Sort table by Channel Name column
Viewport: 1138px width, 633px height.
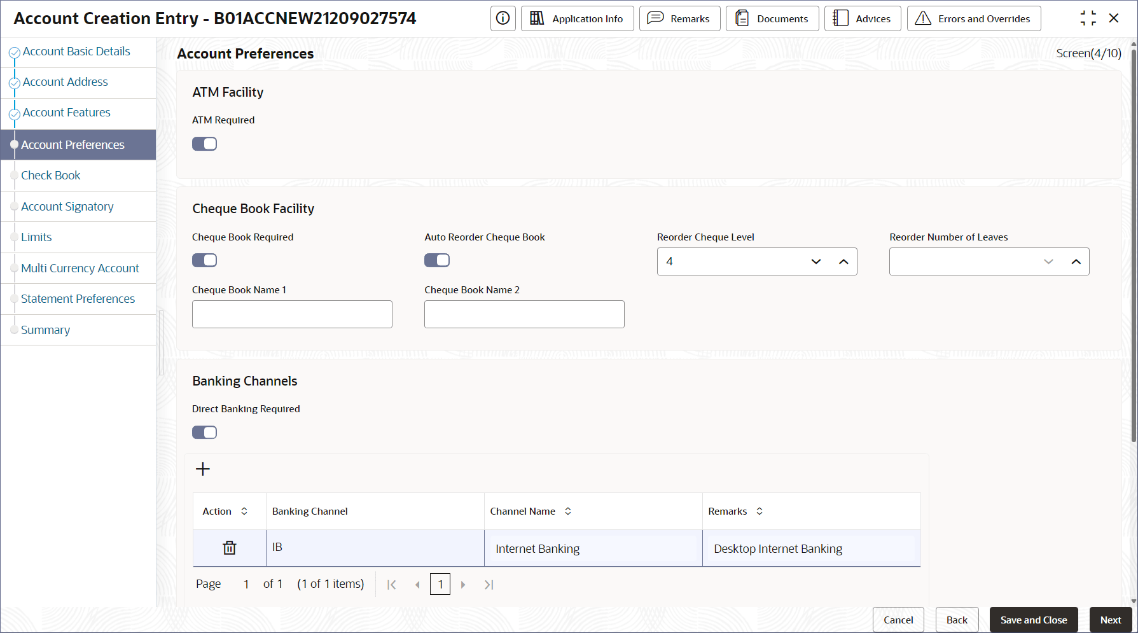tap(568, 511)
